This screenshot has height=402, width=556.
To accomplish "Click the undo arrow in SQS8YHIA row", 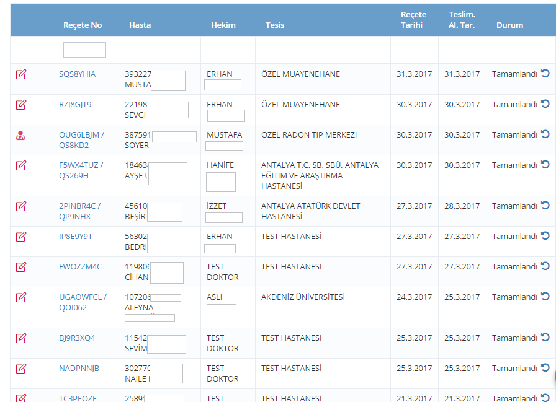I will coord(545,74).
